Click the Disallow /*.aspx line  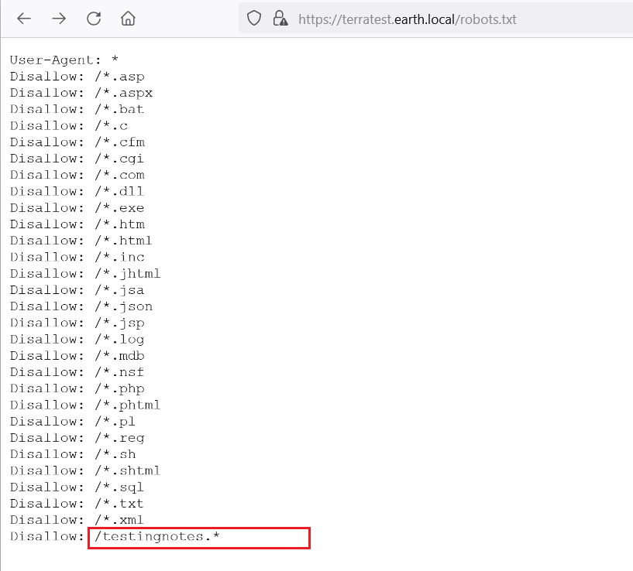point(81,93)
